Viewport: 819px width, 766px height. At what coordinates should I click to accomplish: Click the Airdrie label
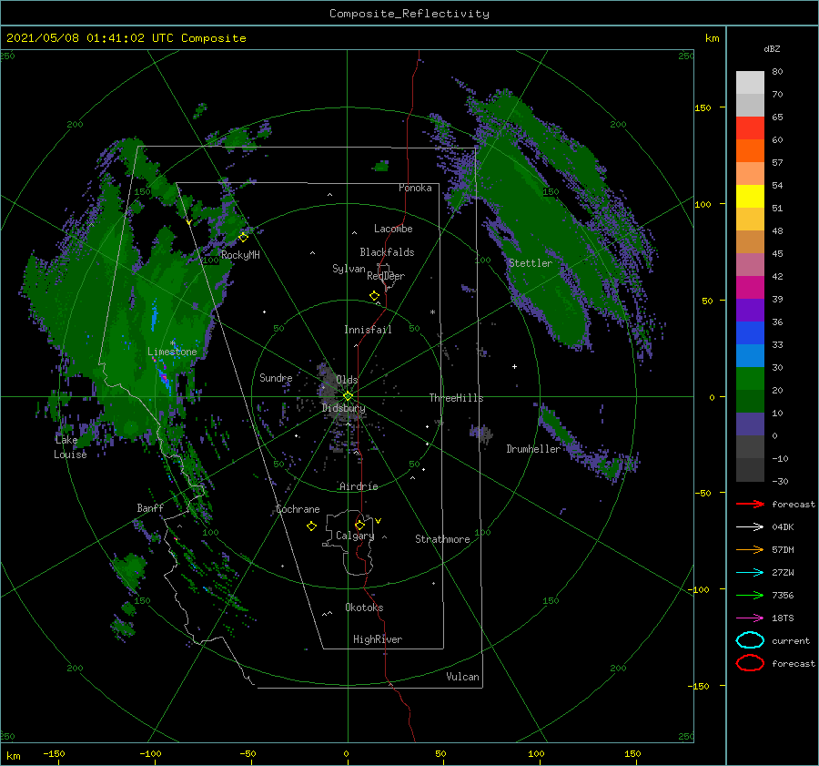[x=359, y=486]
